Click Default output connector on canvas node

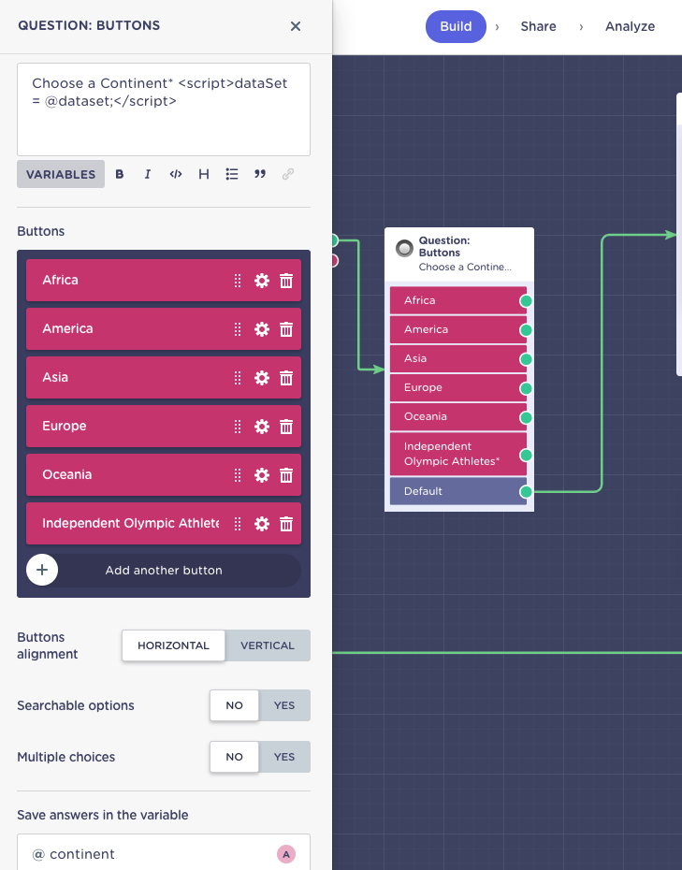click(x=526, y=491)
